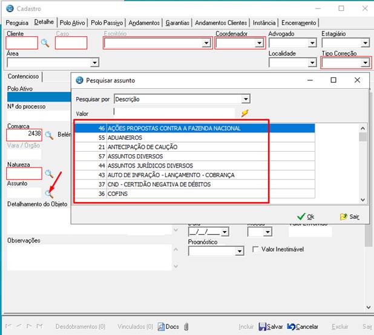The image size is (374, 335).
Task: Select the Contencioso tab
Action: pos(24,76)
